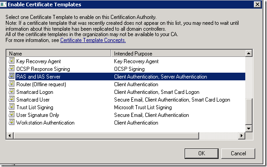This screenshot has width=267, height=167.
Task: Select the Smartcard User template icon
Action: pos(11,99)
